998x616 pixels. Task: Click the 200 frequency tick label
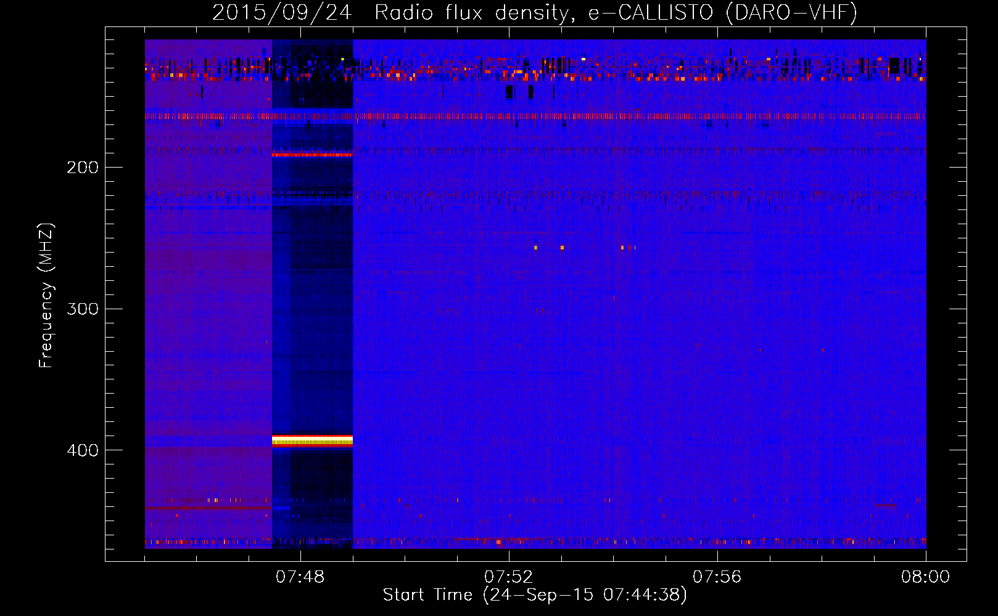pyautogui.click(x=83, y=167)
